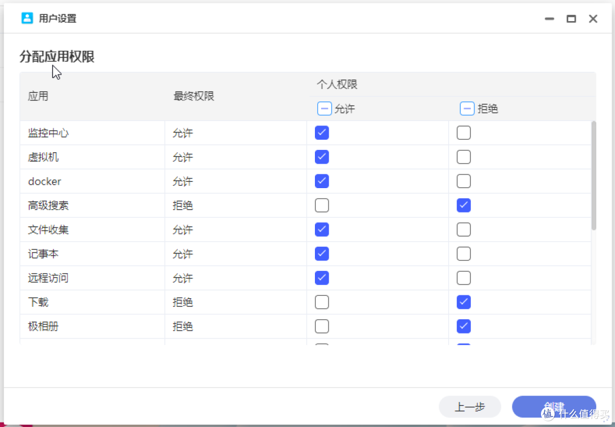Toggle the select-all 拒绝 header checkbox
615x427 pixels.
[467, 108]
